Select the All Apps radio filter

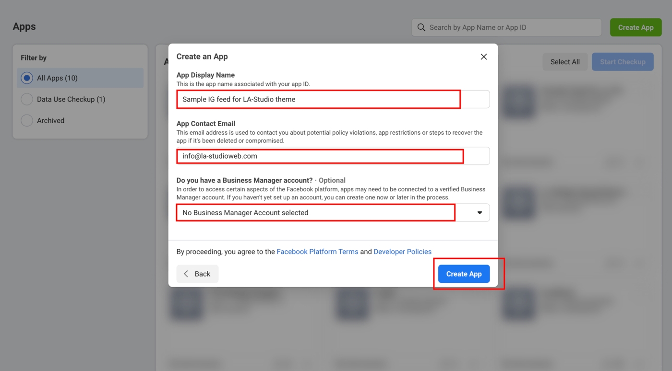pos(27,78)
